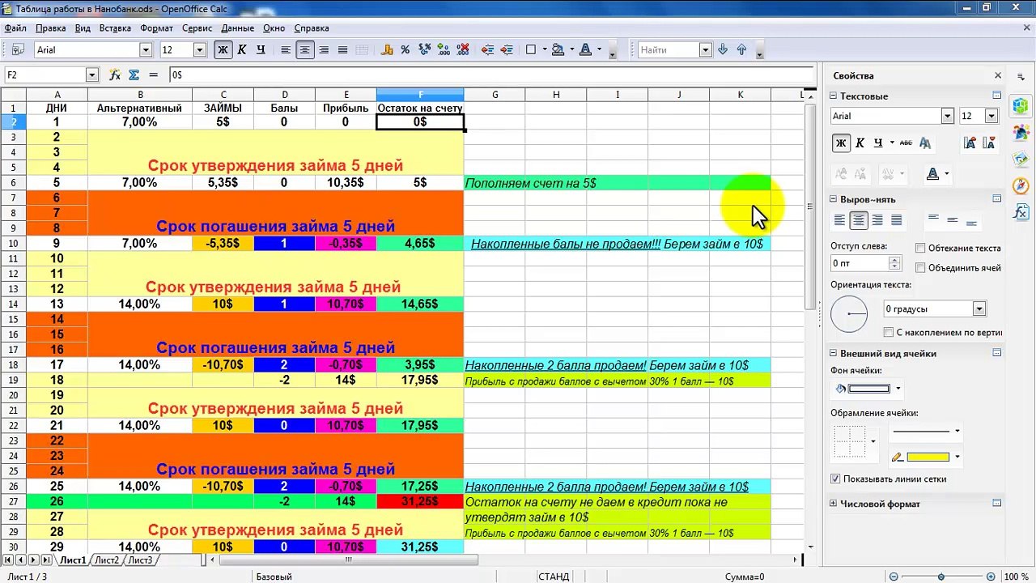Viewport: 1036px width, 583px height.
Task: Align text right in main toolbar
Action: (x=324, y=49)
